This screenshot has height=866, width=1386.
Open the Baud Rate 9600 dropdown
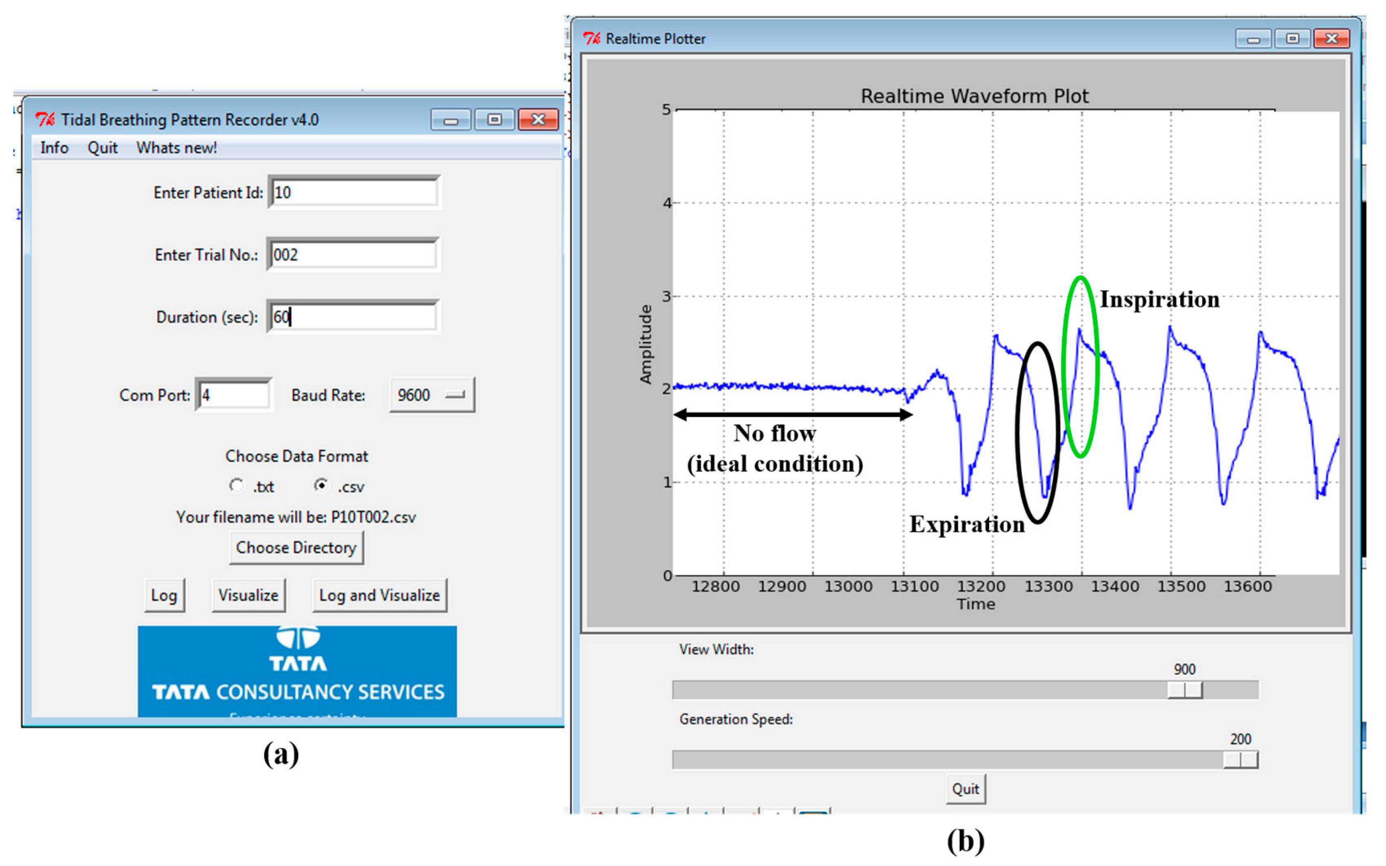432,394
